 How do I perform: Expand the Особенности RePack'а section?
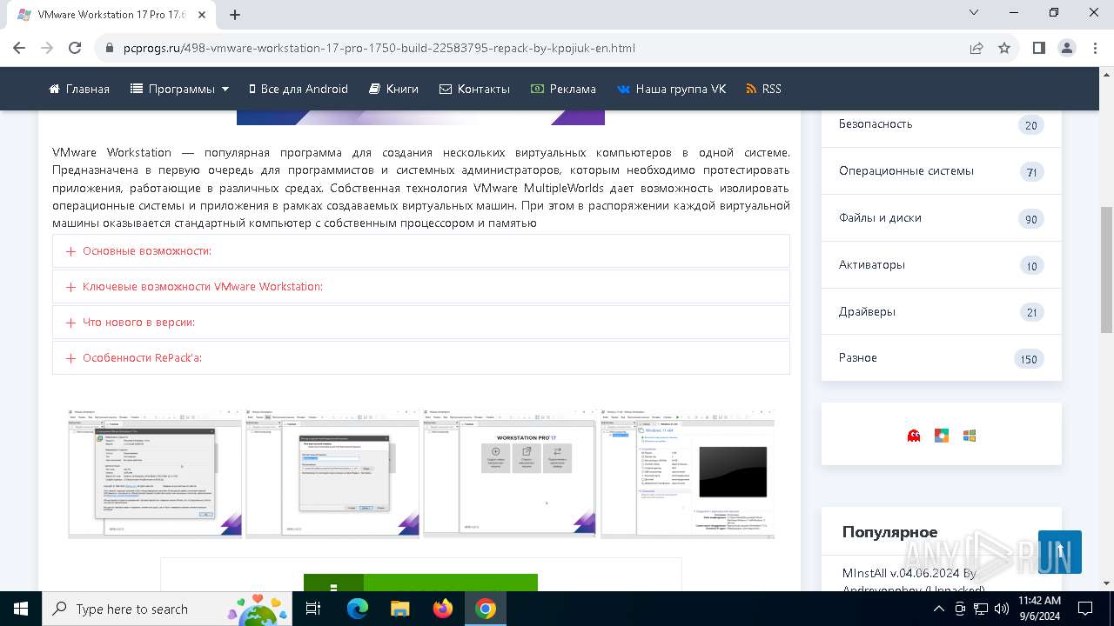pyautogui.click(x=421, y=357)
